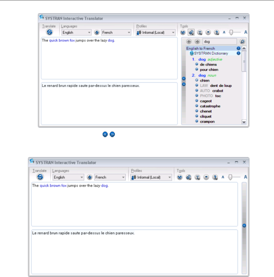Select the 'chenet' entry

pyautogui.click(x=206, y=111)
